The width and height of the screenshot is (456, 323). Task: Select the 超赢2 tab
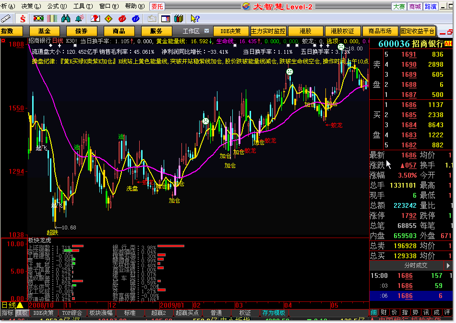click(158, 313)
